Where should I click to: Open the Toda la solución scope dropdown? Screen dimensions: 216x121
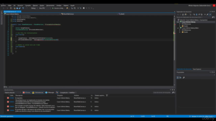tap(13, 93)
